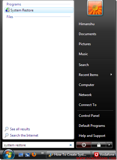Click Search the Internet link
The image size is (117, 160).
coord(24,135)
